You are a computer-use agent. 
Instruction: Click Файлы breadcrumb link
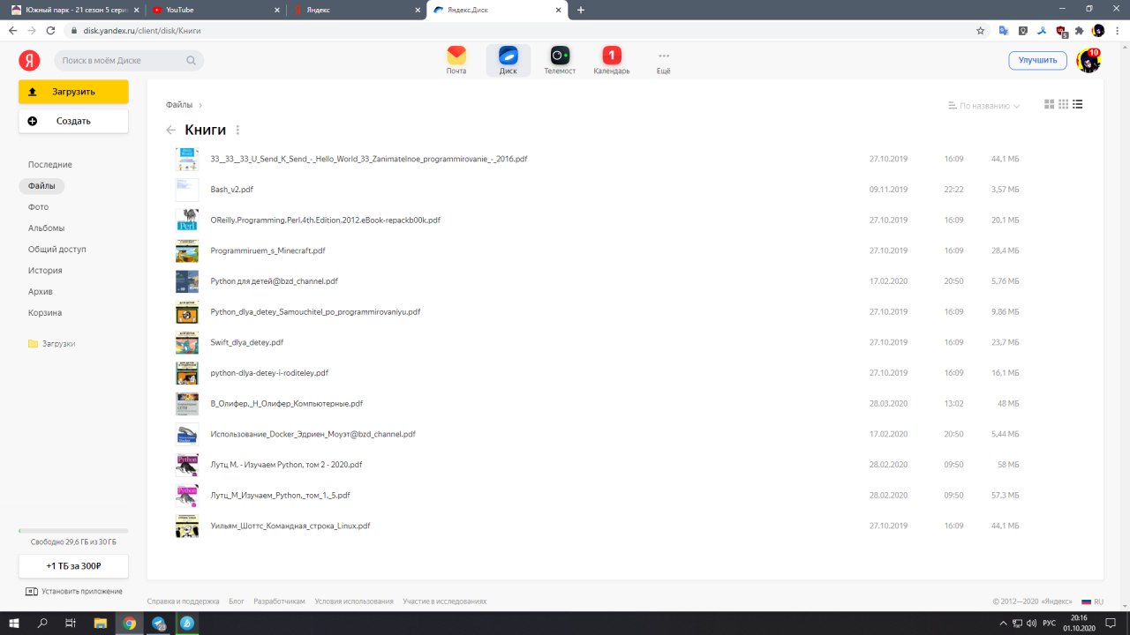(x=179, y=105)
